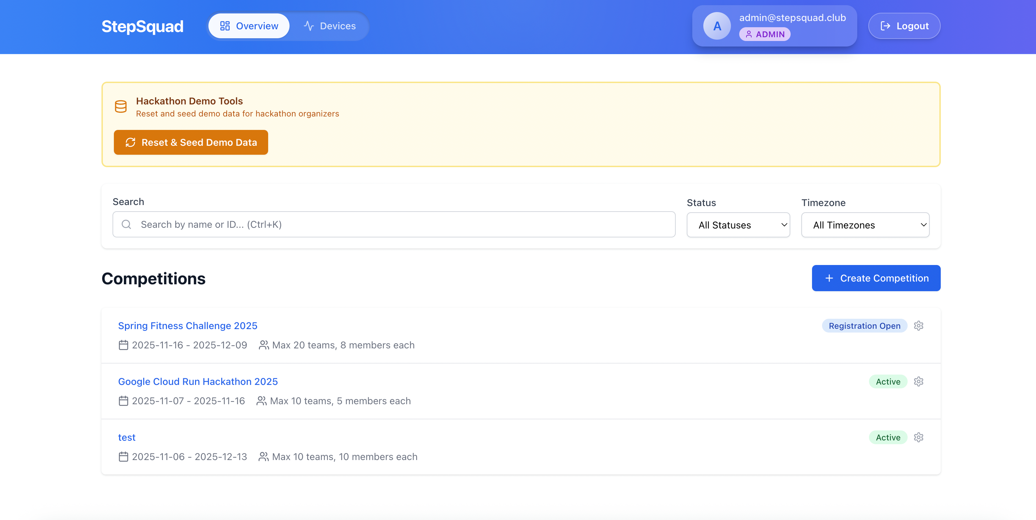The height and width of the screenshot is (520, 1036).
Task: Click calendar icon on the test competition row
Action: (x=124, y=457)
